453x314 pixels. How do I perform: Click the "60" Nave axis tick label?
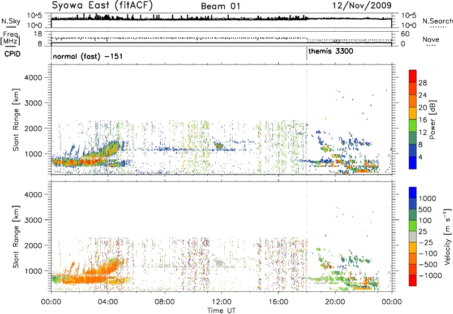click(x=405, y=34)
